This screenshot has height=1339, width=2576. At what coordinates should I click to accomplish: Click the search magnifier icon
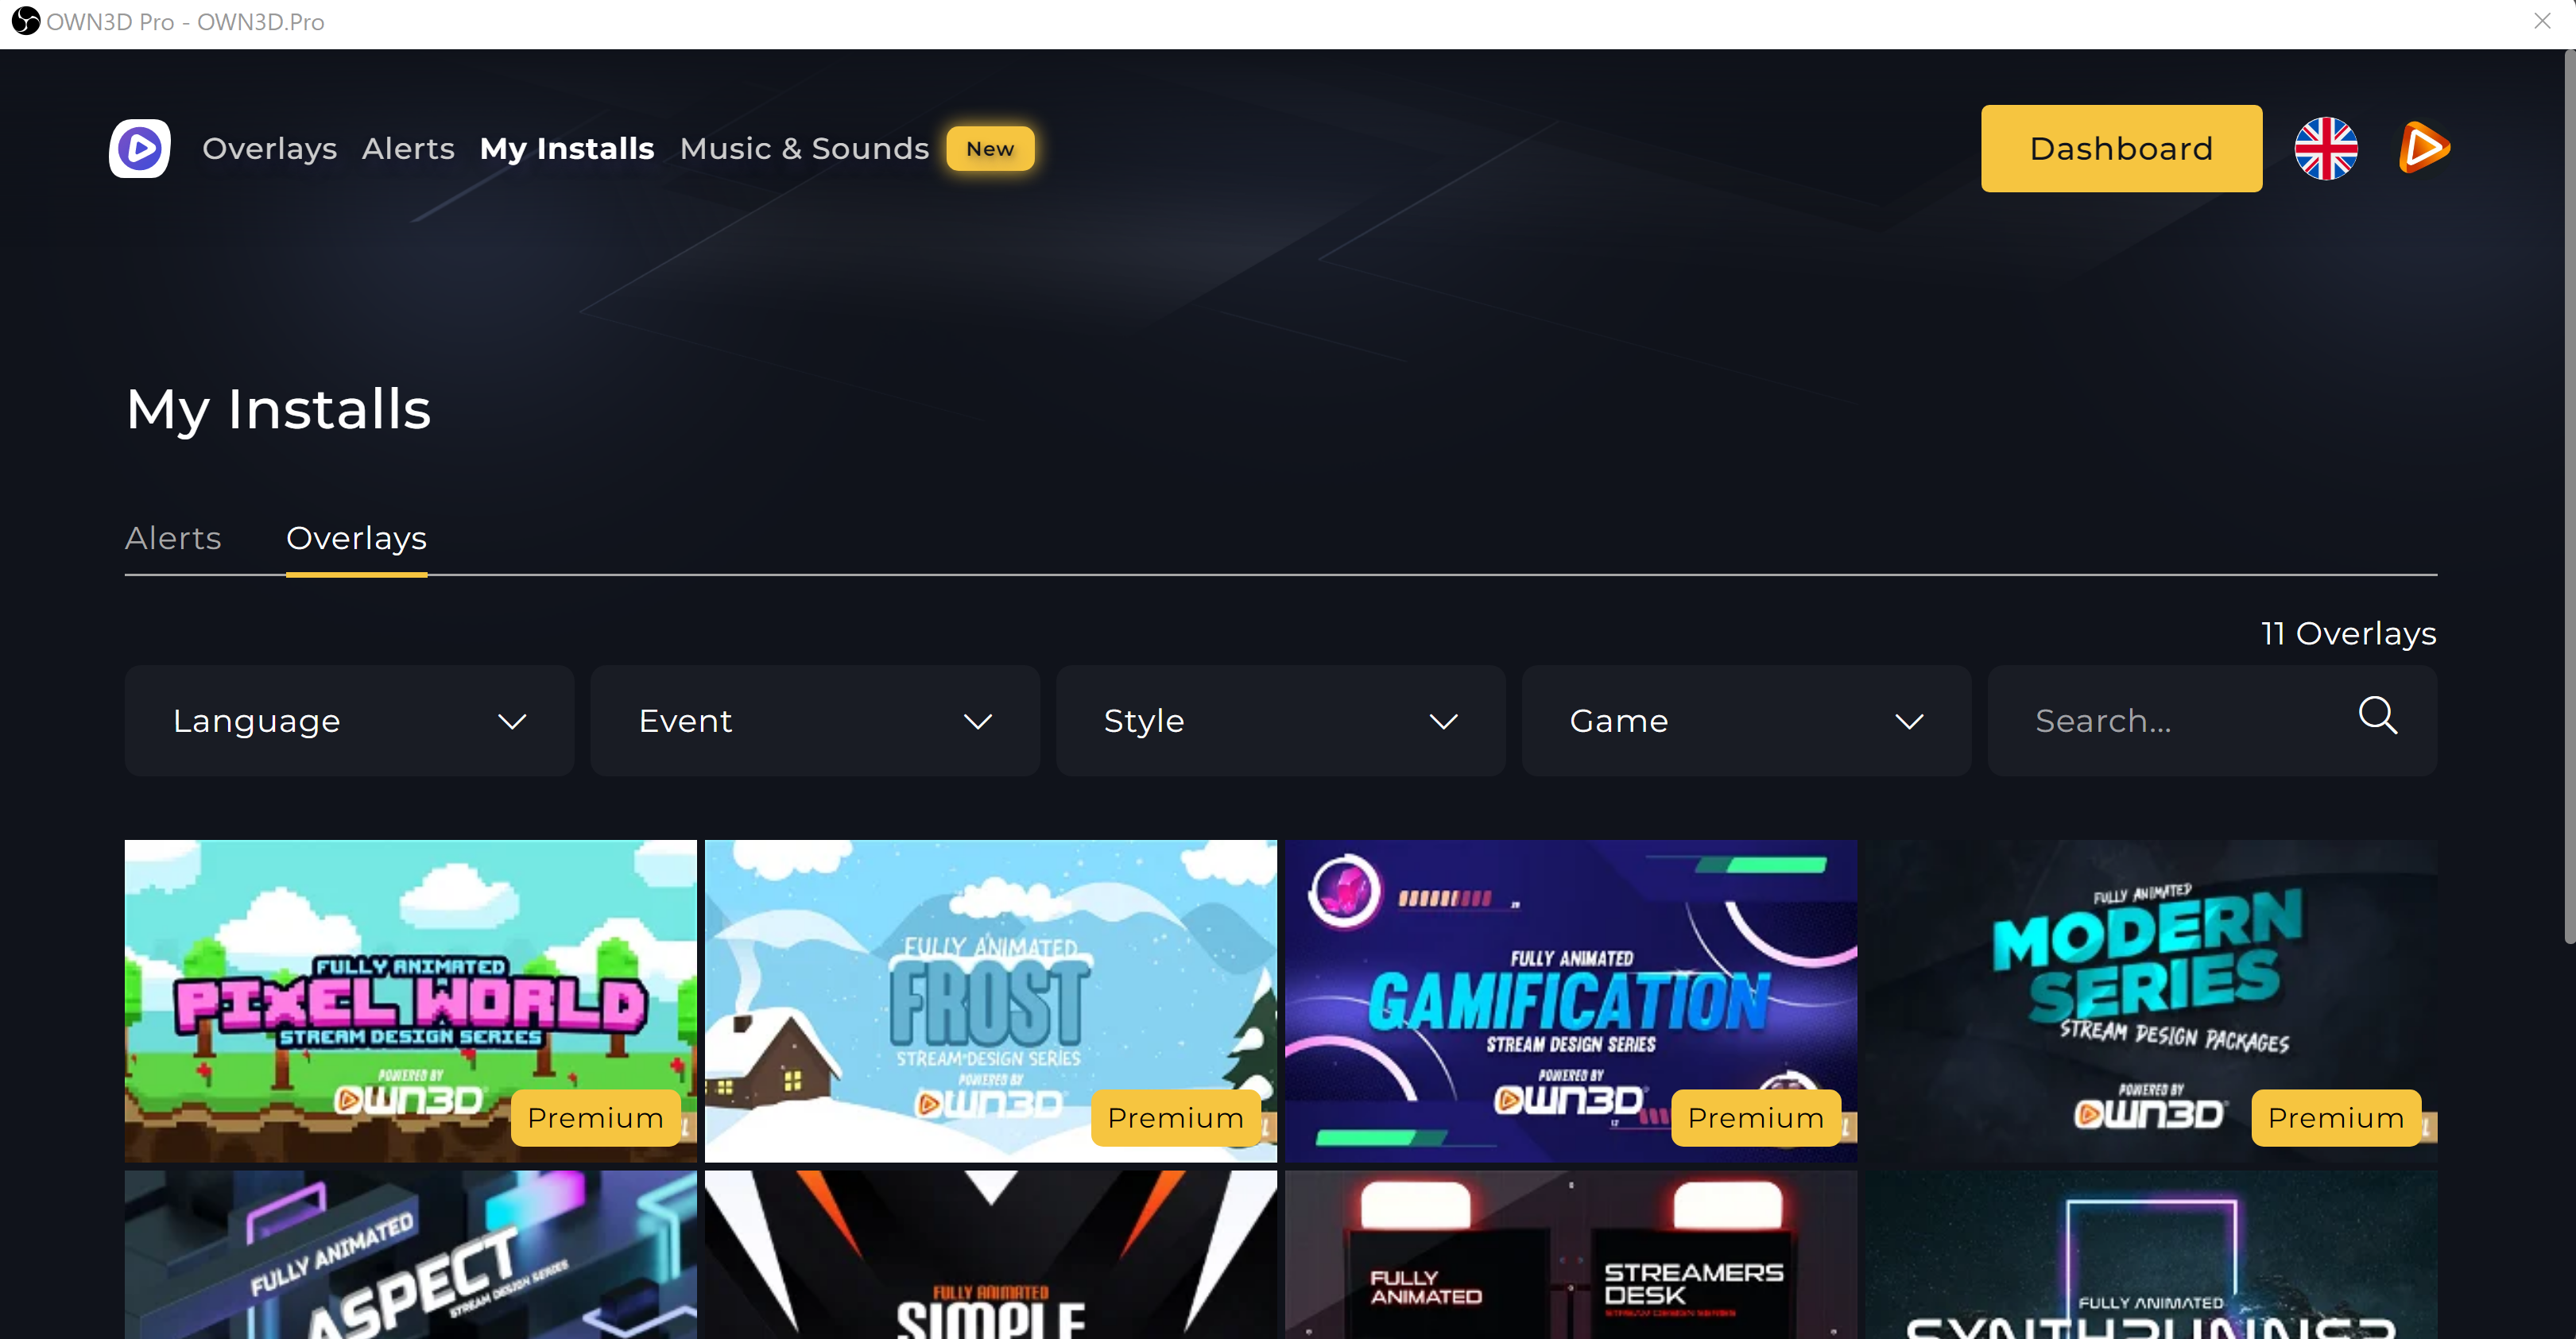click(2380, 718)
